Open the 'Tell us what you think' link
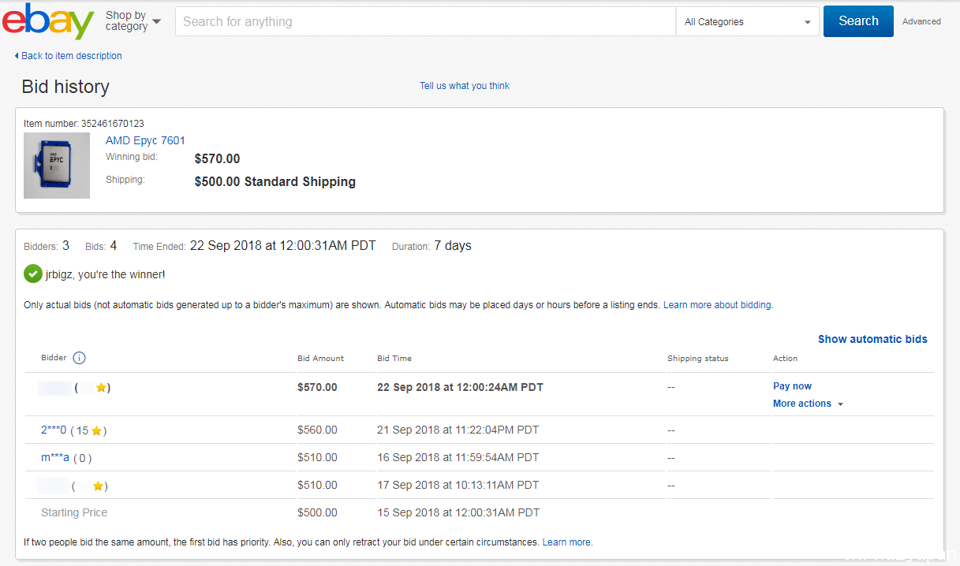960x566 pixels. pos(465,86)
